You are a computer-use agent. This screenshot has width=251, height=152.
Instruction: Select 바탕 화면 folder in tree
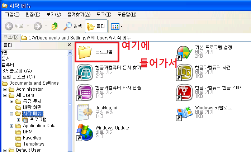[x=32, y=107]
